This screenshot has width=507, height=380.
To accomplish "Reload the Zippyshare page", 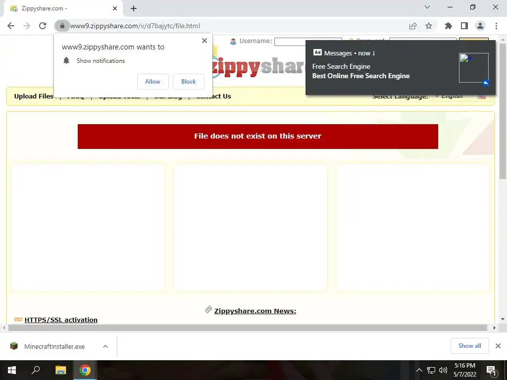I will 43,26.
